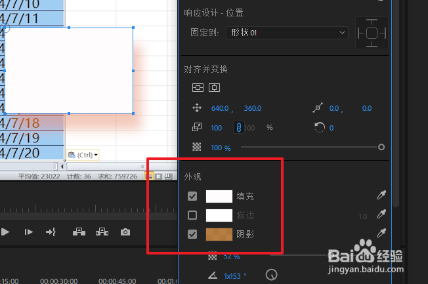This screenshot has height=284, width=428.
Task: Click the Lift button
Action: (79, 232)
